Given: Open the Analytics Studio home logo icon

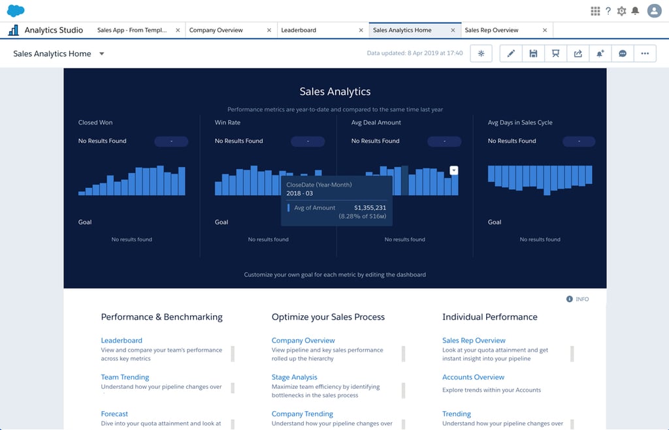Looking at the screenshot, I should 12,29.
